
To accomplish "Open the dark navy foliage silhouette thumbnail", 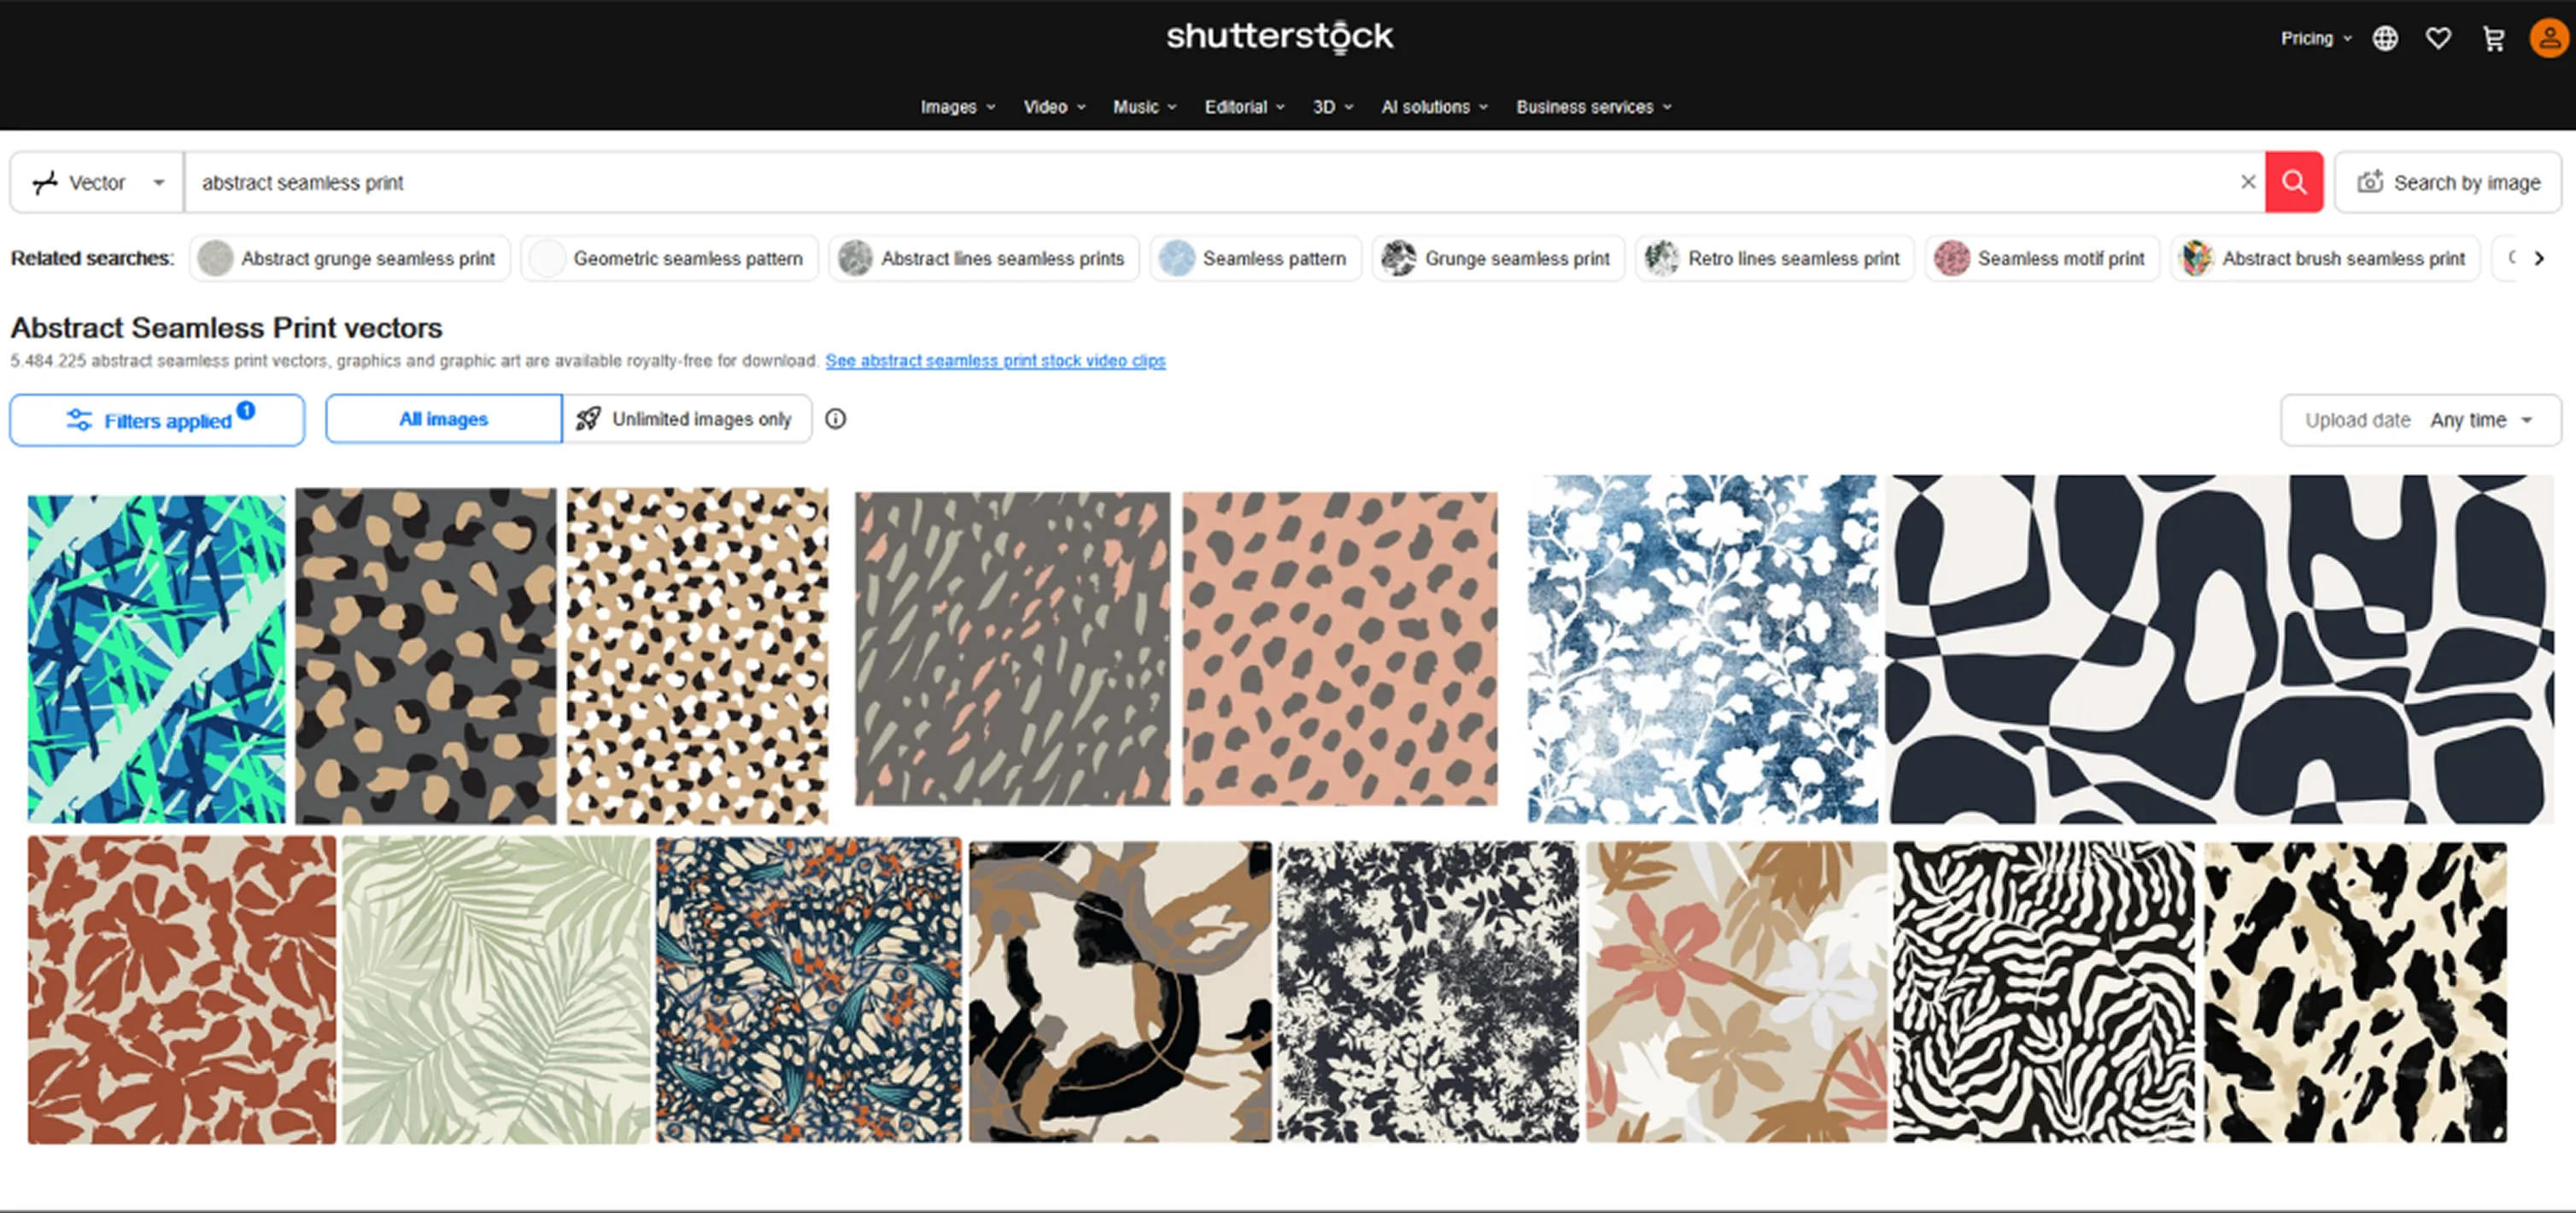I will click(x=1428, y=991).
